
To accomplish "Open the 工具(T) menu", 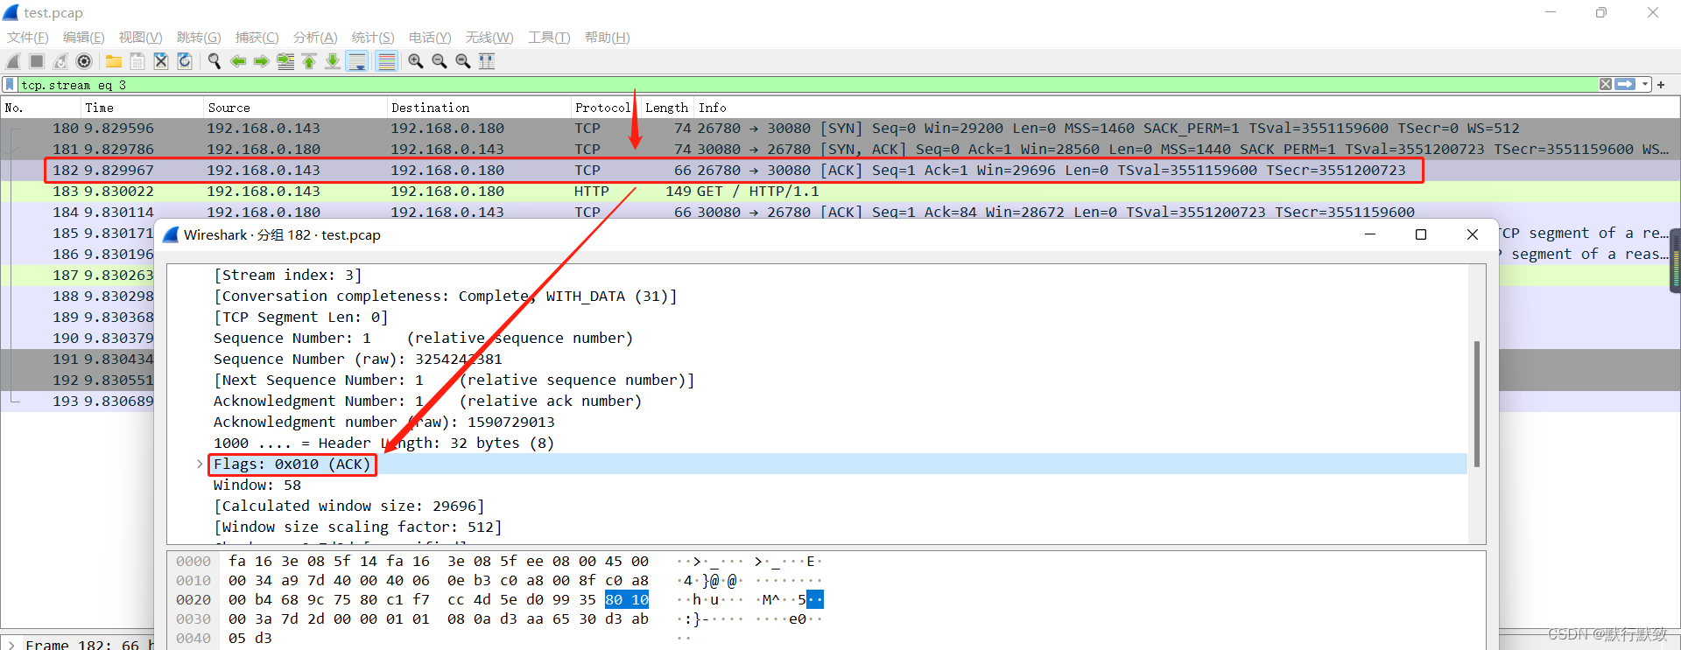I will [549, 38].
